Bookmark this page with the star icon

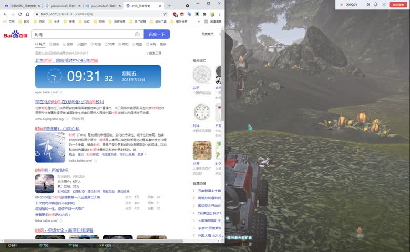click(x=165, y=14)
